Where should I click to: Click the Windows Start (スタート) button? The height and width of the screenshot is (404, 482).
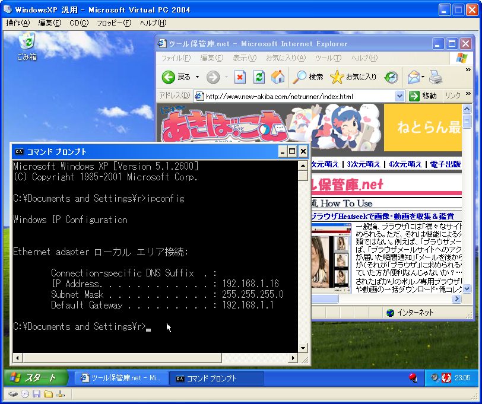tap(36, 377)
